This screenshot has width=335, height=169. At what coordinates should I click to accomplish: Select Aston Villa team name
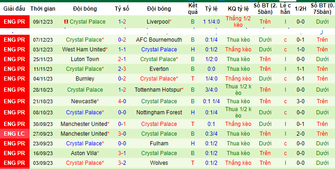click(84, 153)
